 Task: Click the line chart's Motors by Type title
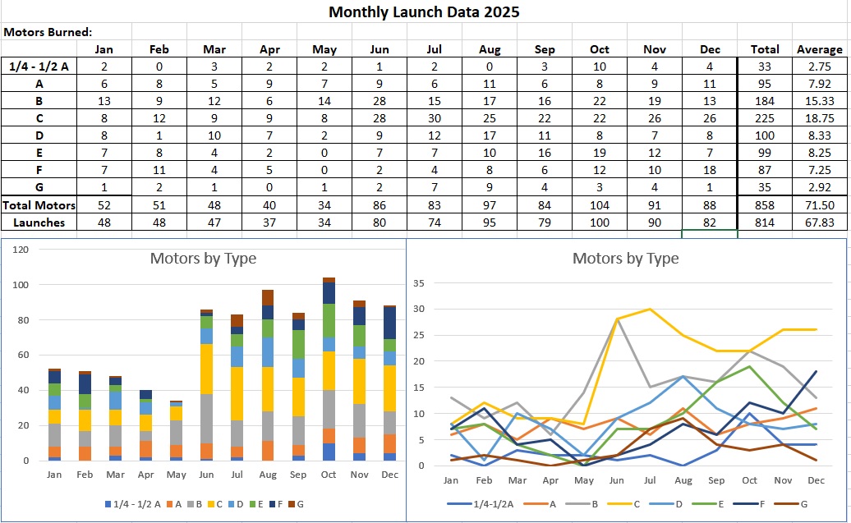click(x=625, y=259)
